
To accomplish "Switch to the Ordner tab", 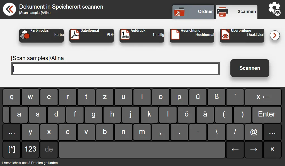I will (x=193, y=12).
